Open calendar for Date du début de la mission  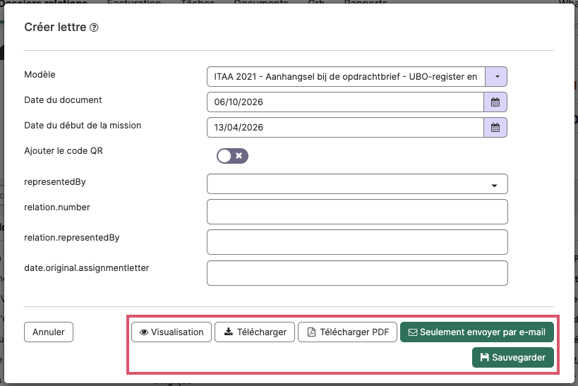pos(495,128)
